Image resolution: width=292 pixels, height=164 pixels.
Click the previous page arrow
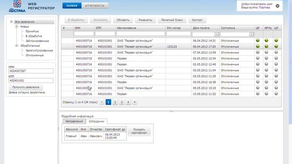(102, 102)
